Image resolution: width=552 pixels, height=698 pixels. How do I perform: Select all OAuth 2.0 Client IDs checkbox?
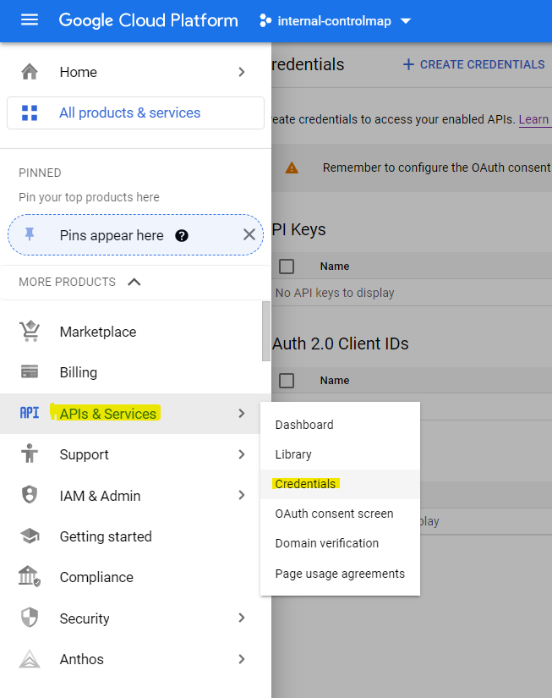(x=287, y=381)
